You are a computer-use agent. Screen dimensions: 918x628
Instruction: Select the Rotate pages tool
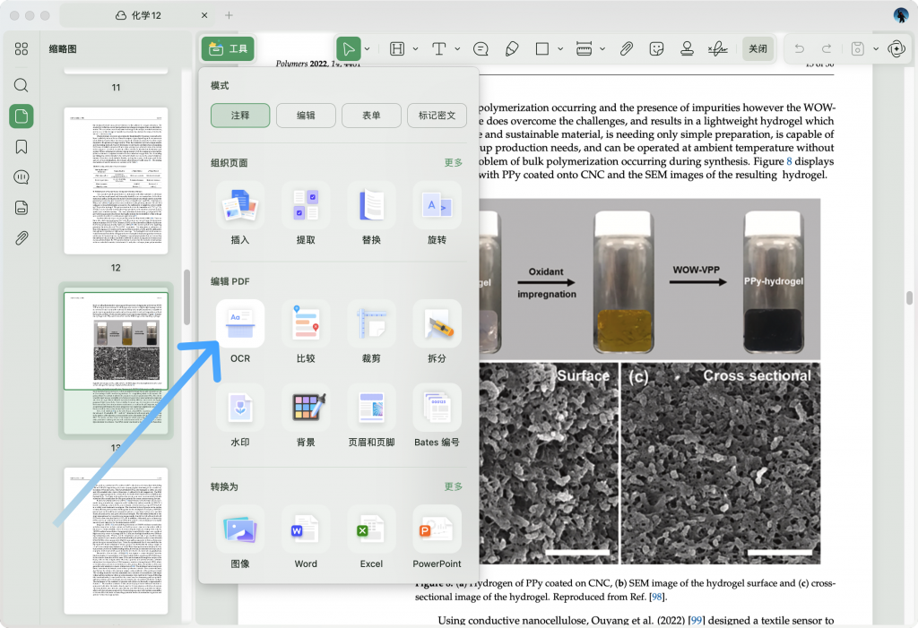coord(437,204)
